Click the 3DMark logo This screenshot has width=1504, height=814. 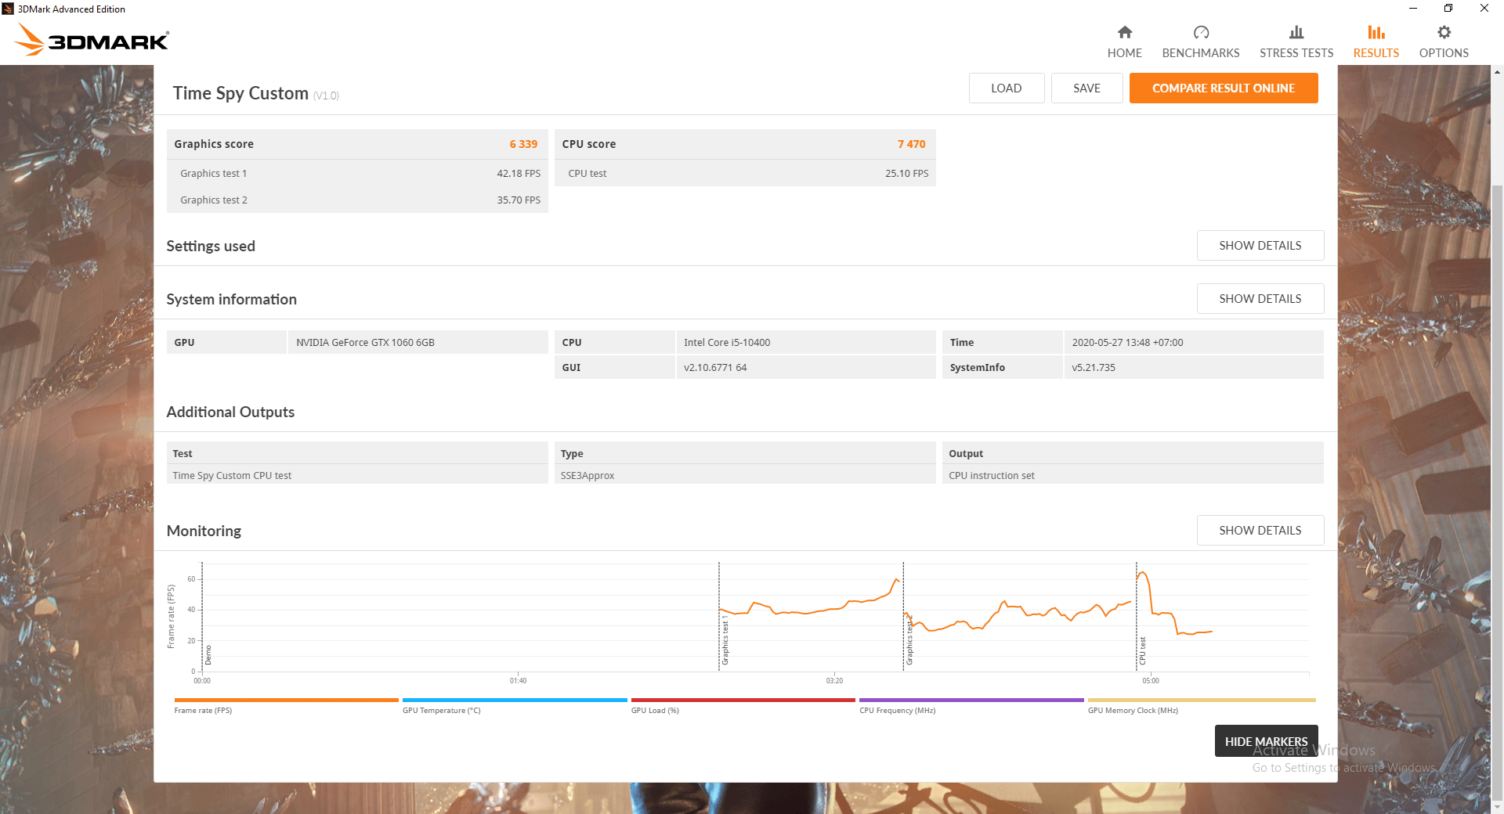point(92,40)
